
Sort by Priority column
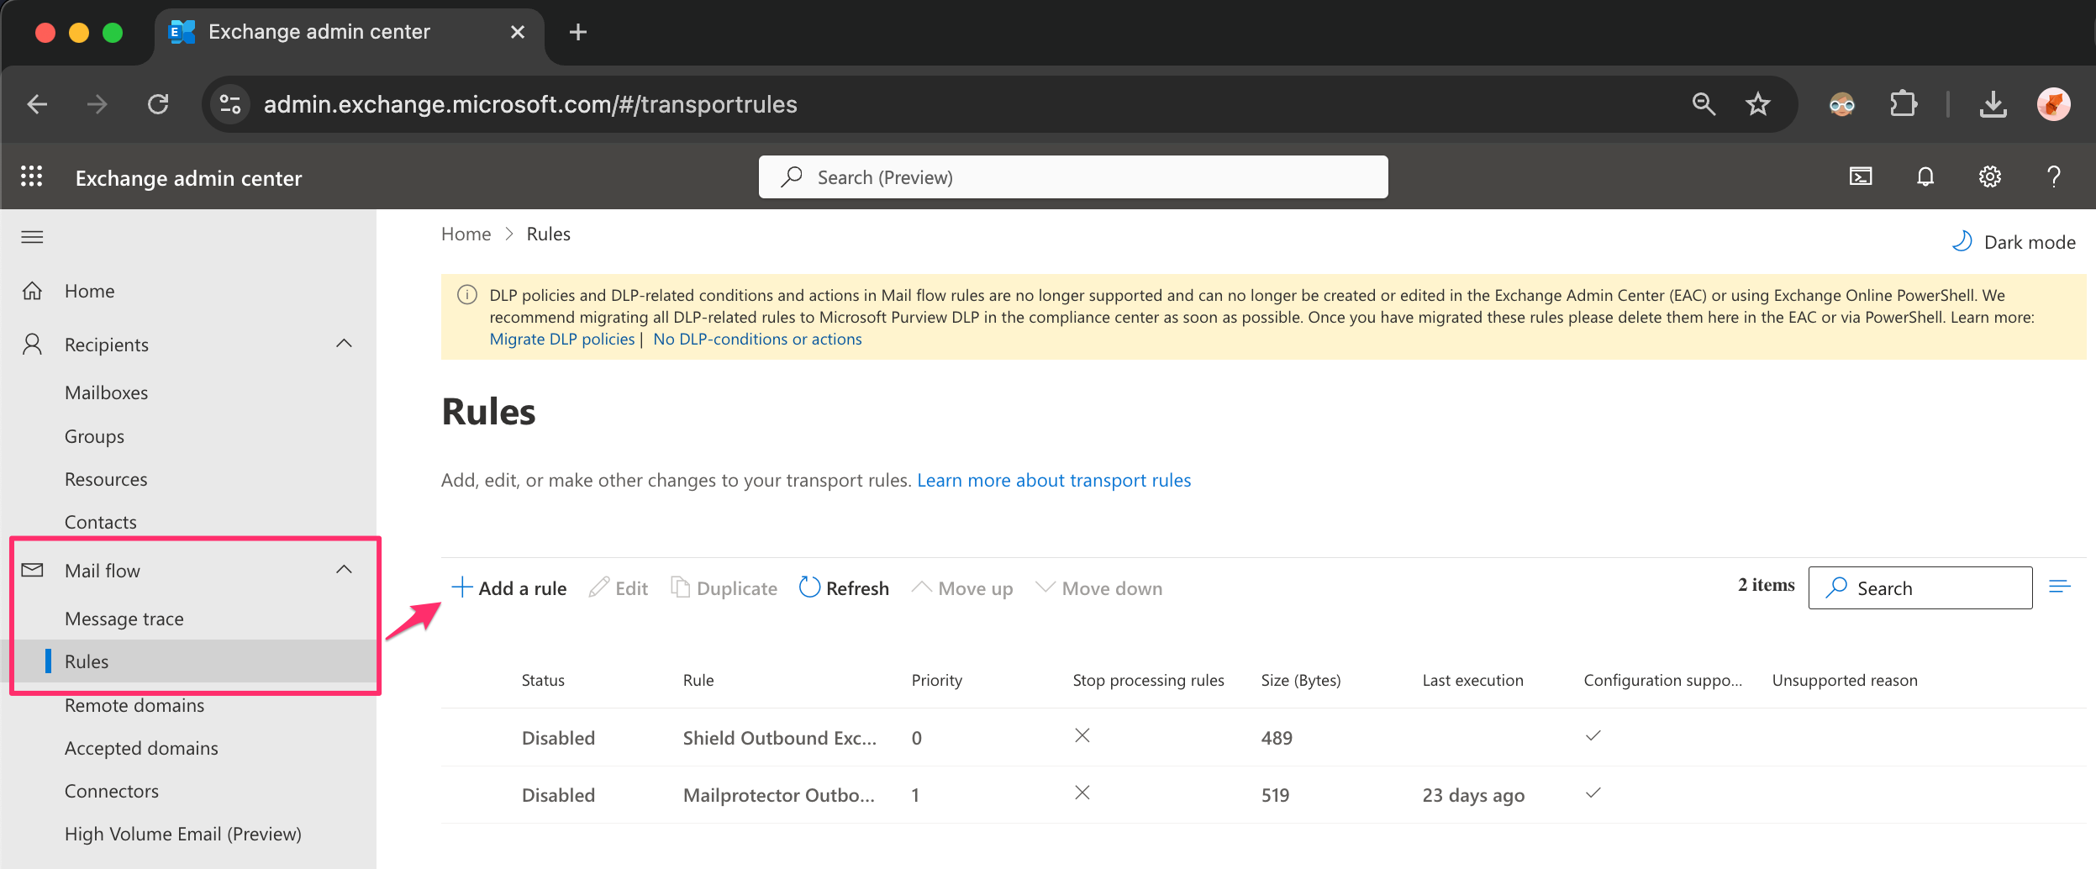(937, 680)
